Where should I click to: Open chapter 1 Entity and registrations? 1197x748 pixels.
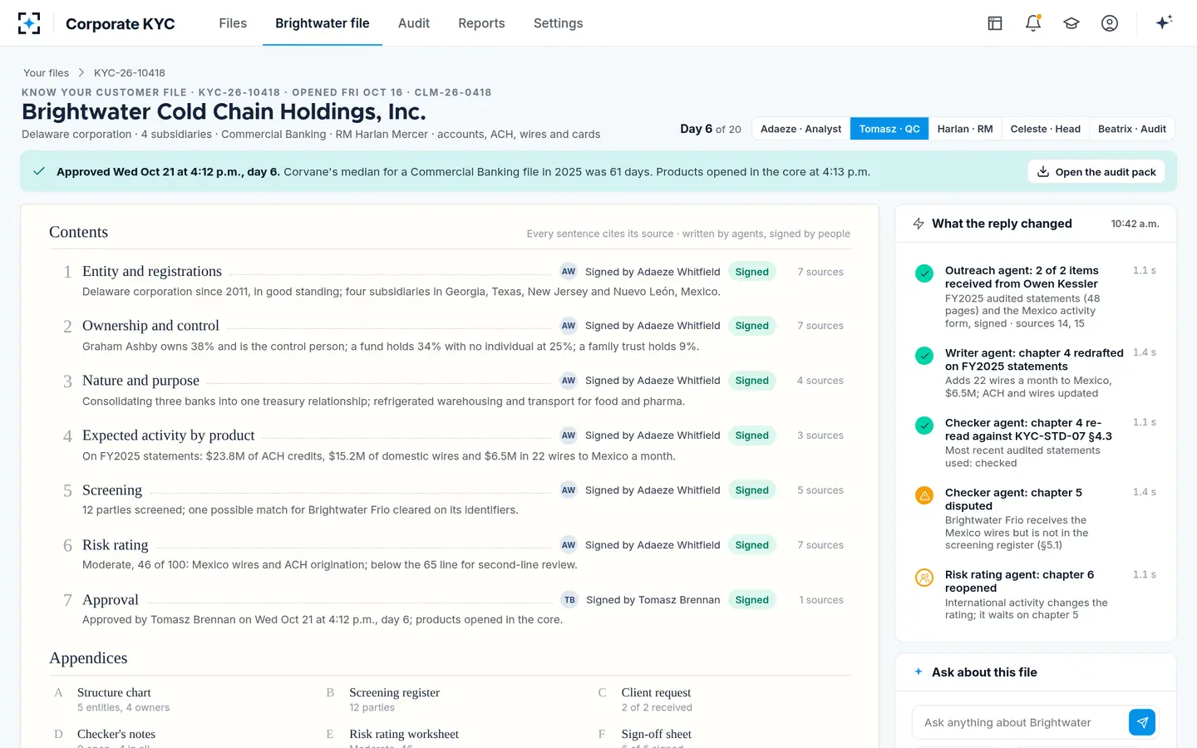pos(152,271)
